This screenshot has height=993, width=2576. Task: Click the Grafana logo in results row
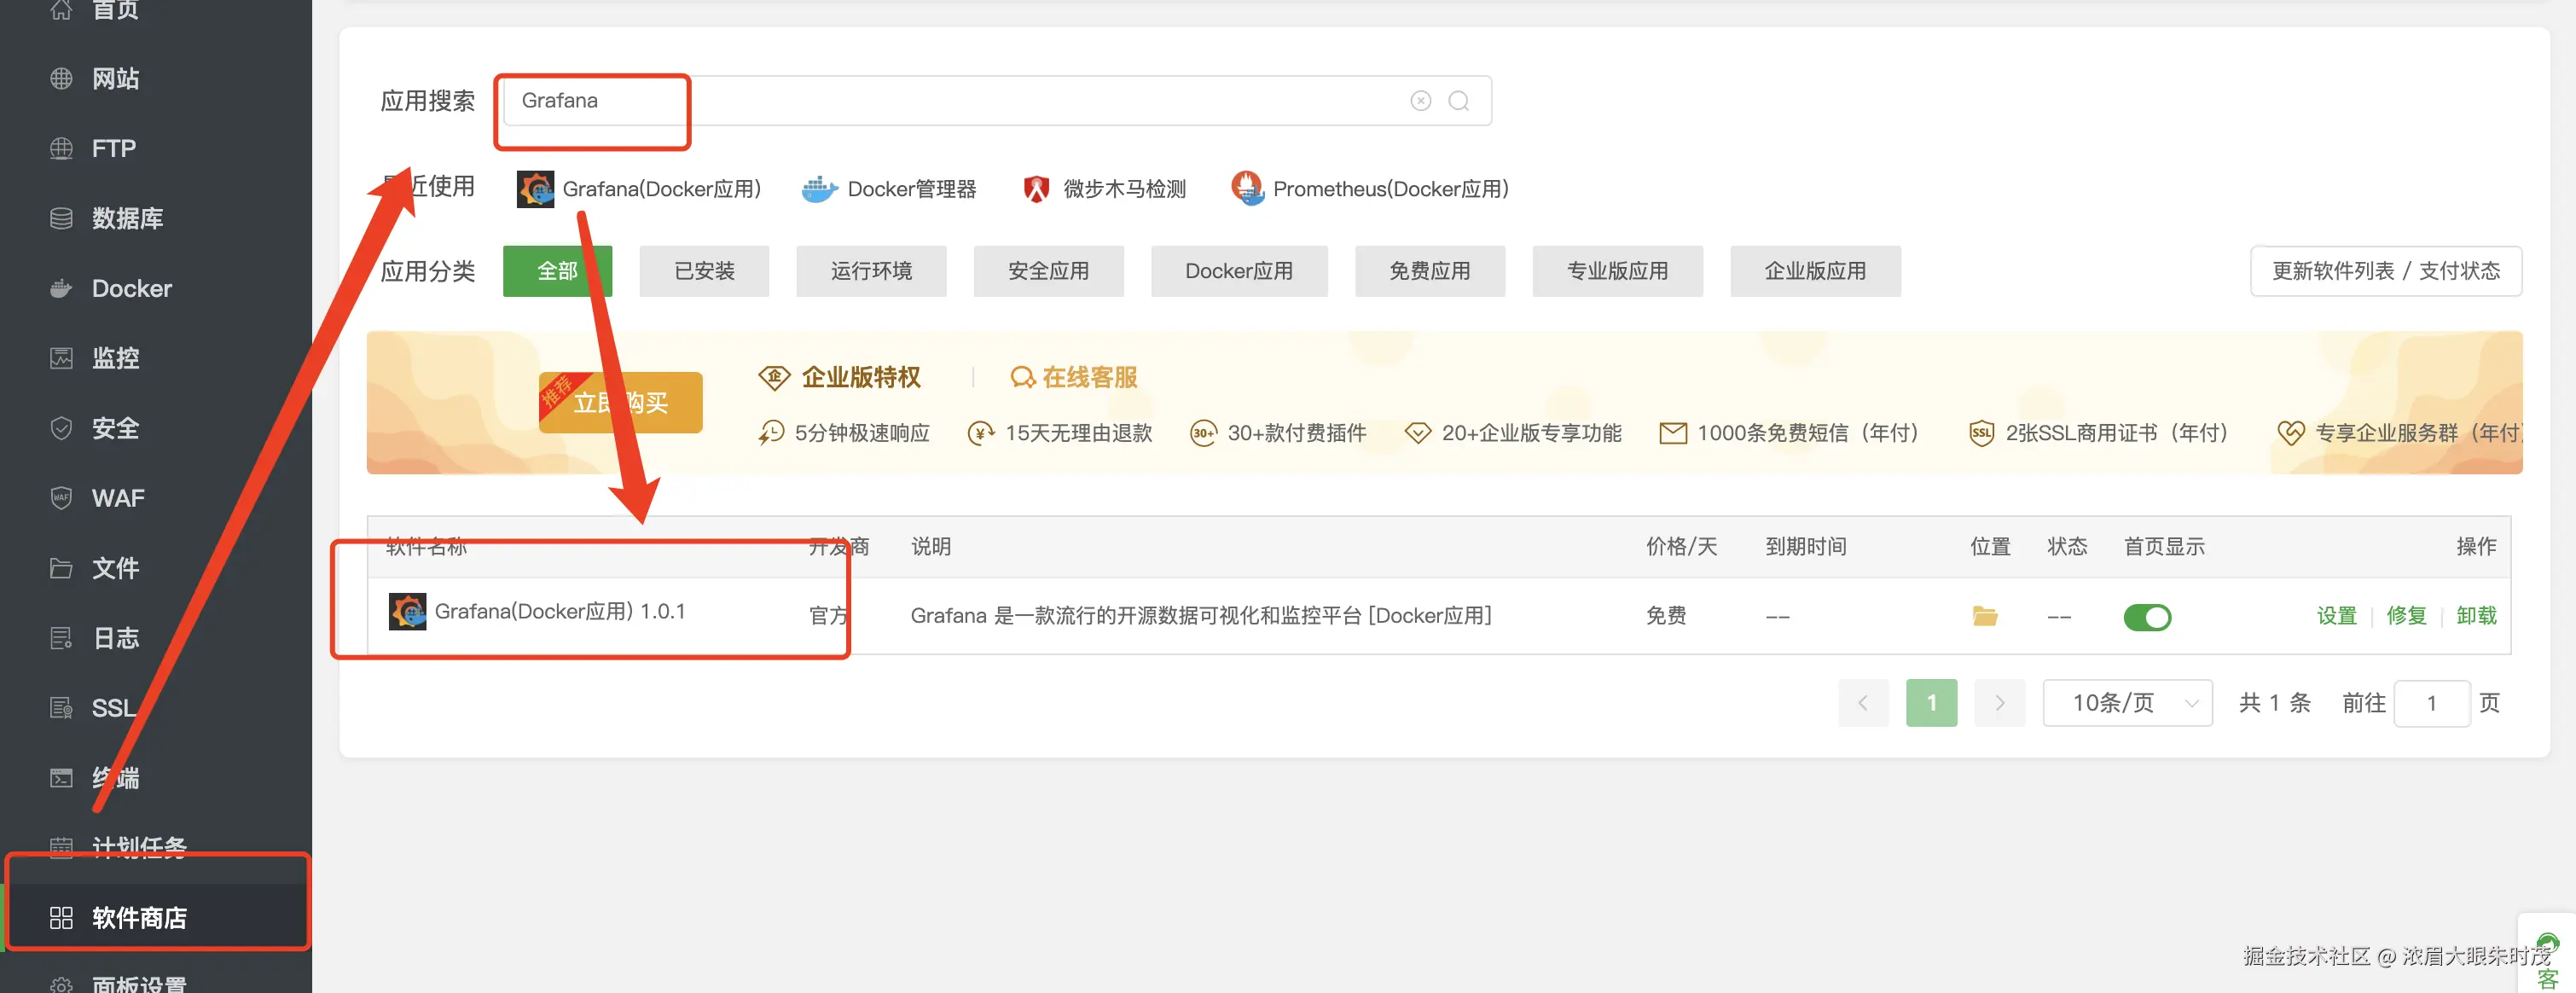[x=407, y=611]
